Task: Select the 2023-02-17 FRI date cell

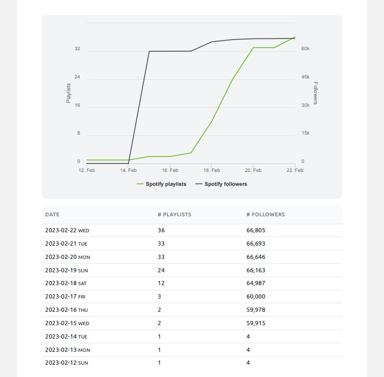Action: tap(65, 296)
